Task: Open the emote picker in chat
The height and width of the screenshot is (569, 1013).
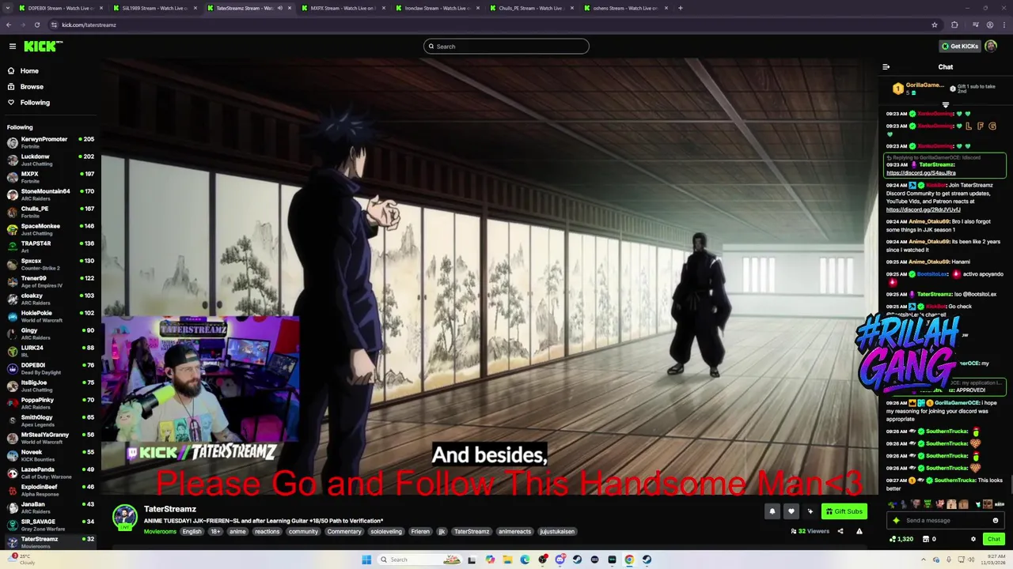Action: [x=996, y=521]
